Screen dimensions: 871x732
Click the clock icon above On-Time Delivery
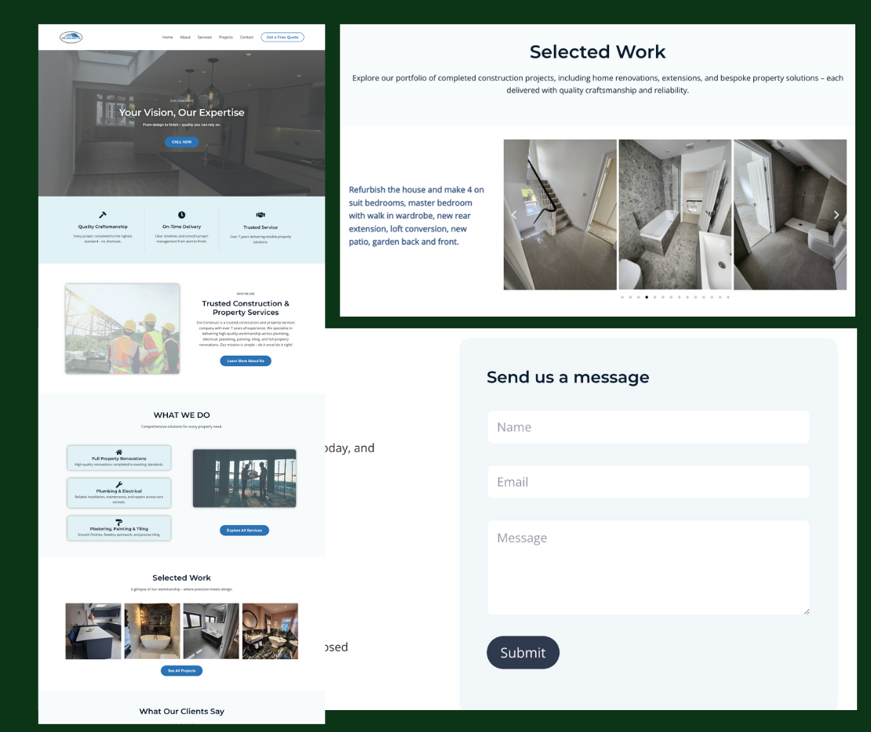pos(182,215)
